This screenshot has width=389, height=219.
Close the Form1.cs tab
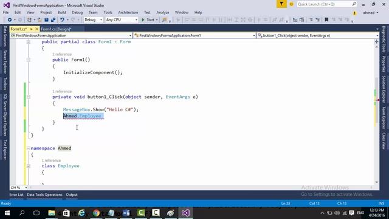click(x=36, y=29)
